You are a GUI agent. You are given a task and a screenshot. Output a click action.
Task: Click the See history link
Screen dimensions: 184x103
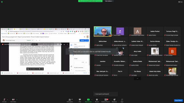[76, 47]
